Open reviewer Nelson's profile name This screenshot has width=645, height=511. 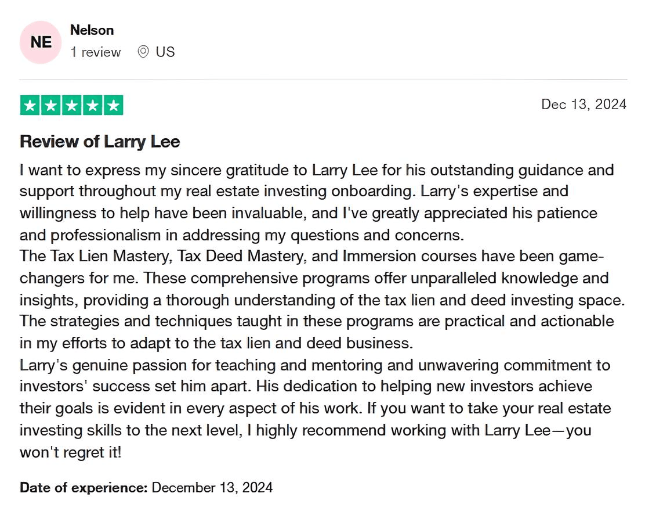[92, 30]
